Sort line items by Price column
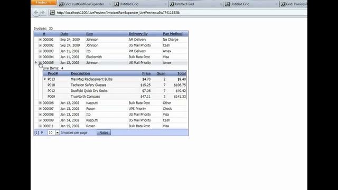The image size is (338, 190). (x=146, y=73)
